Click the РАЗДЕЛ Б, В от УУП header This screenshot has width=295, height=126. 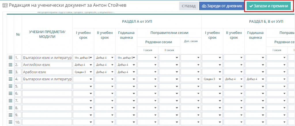pos(266,21)
